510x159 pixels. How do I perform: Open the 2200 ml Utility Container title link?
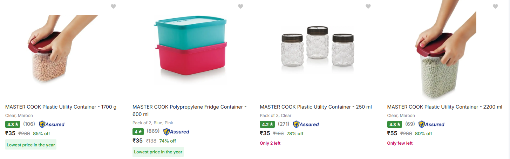pos(444,107)
